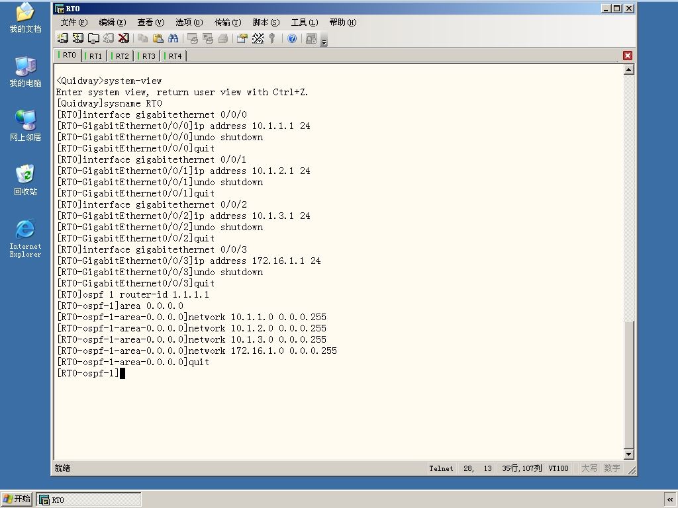Open the 选项(O) menu
Screen dimensions: 678x508
tap(189, 22)
